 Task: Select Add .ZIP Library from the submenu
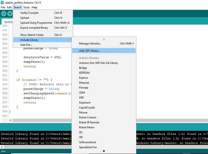(x=89, y=50)
